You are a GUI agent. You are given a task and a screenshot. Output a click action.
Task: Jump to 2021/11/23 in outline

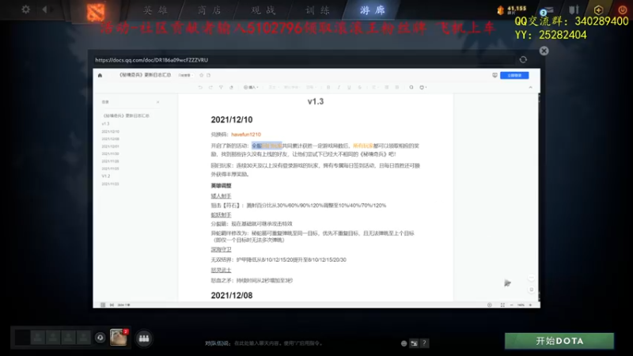point(110,184)
